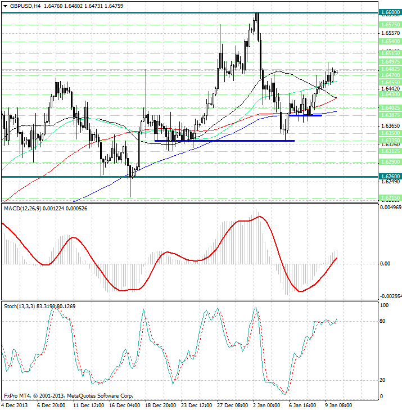Click the 2 Jan 00:00 time axis label
Viewport: 402px width, 410px height.
(x=267, y=405)
